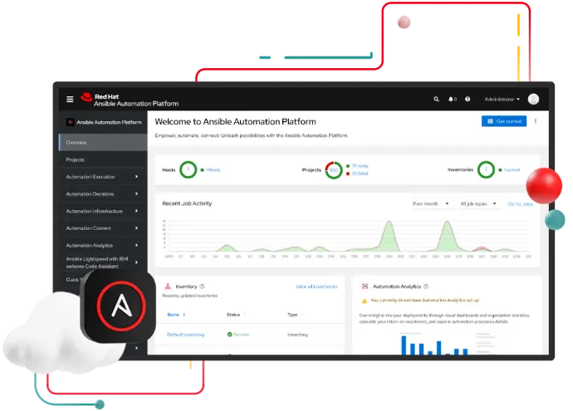Screen dimensions: 573x411
Task: Open the search icon in header
Action: coord(436,99)
